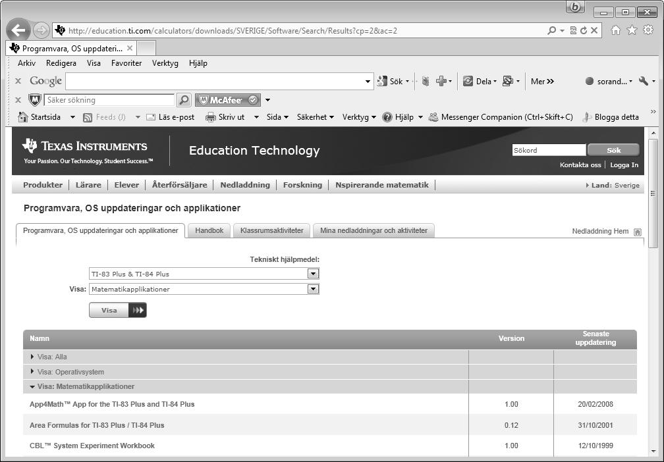Open the Nedladdning navigation item
This screenshot has width=664, height=462.
point(245,185)
